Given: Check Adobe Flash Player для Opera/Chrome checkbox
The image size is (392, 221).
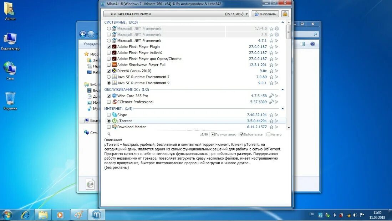Looking at the screenshot, I should [109, 59].
